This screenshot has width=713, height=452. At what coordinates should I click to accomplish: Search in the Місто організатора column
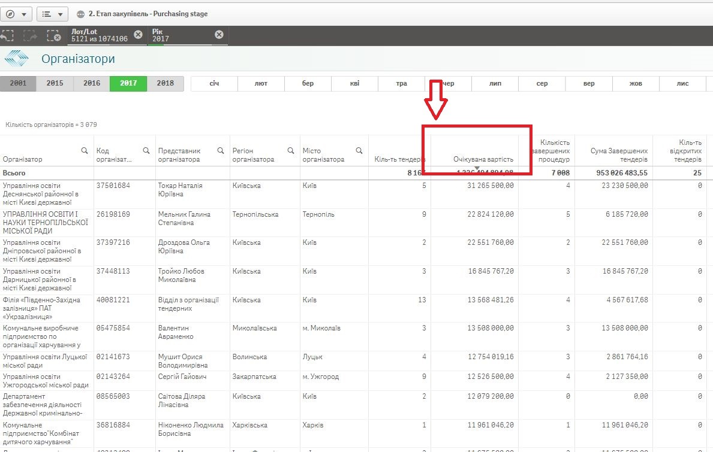[359, 151]
